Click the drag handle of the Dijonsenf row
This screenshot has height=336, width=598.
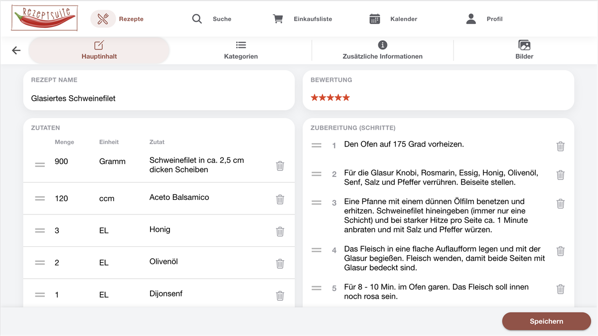tap(40, 295)
